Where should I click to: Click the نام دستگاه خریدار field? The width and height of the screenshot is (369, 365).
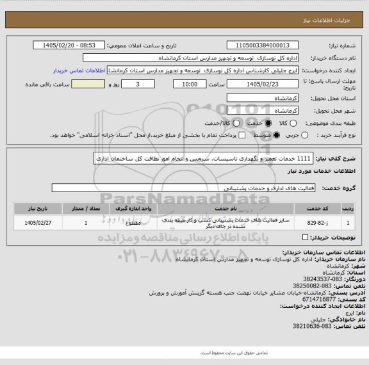coord(191,58)
